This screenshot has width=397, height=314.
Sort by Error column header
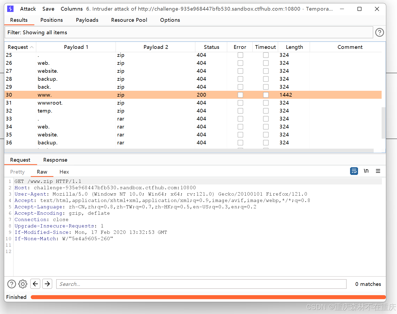(240, 47)
